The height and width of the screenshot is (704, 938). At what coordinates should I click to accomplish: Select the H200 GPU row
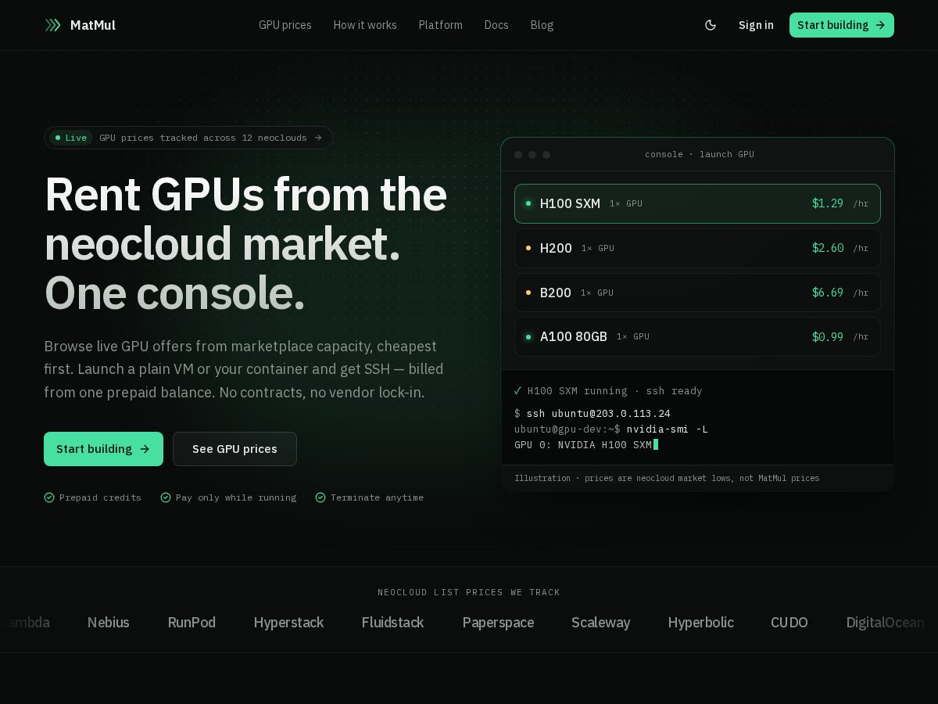click(x=697, y=248)
